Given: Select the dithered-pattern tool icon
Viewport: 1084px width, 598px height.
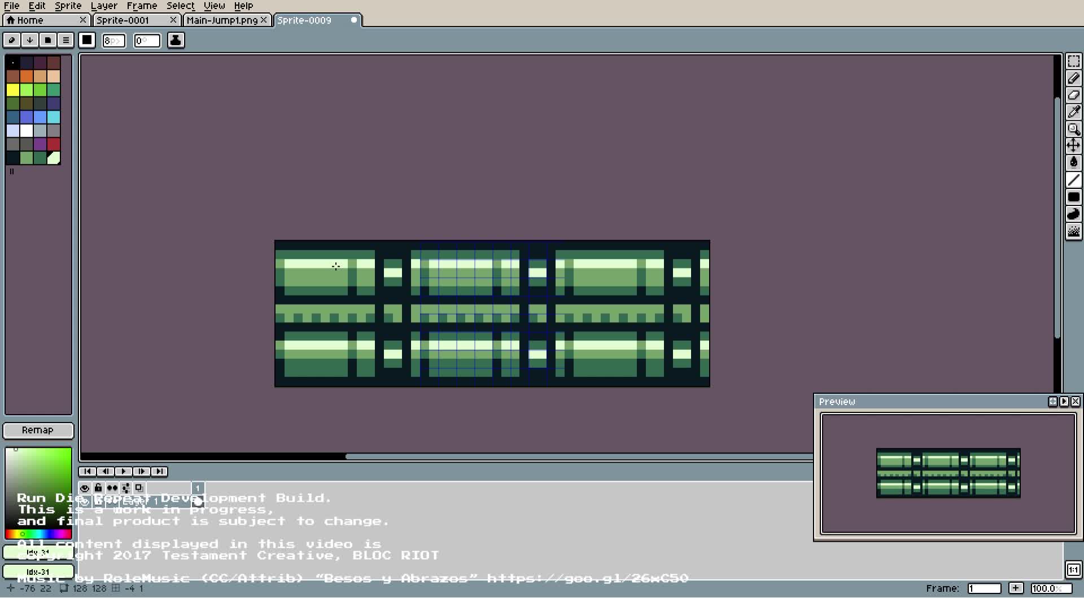Looking at the screenshot, I should (x=1073, y=231).
